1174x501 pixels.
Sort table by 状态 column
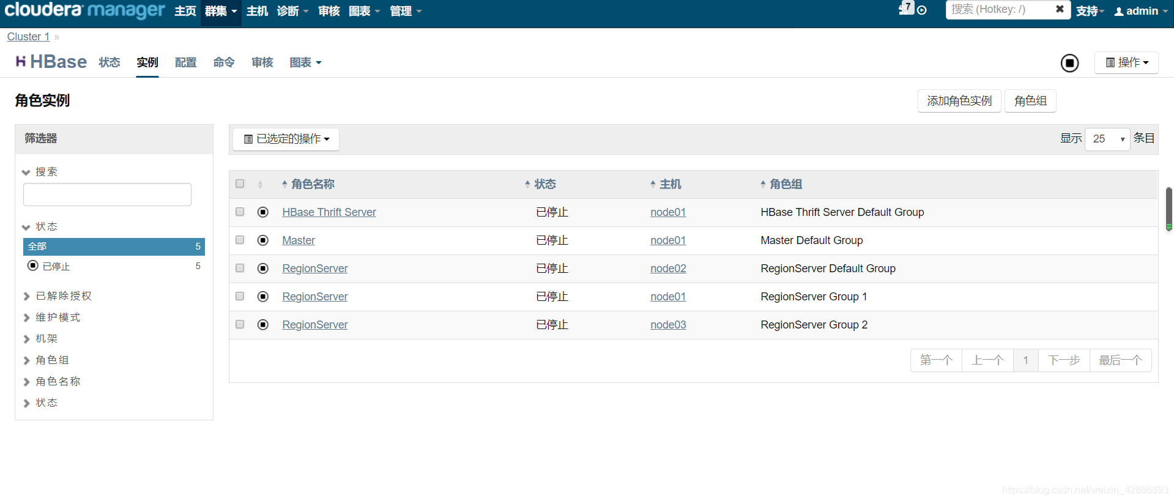coord(540,184)
